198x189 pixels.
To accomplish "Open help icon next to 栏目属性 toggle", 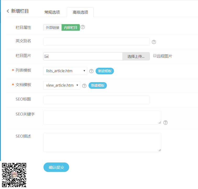I will click(83, 27).
